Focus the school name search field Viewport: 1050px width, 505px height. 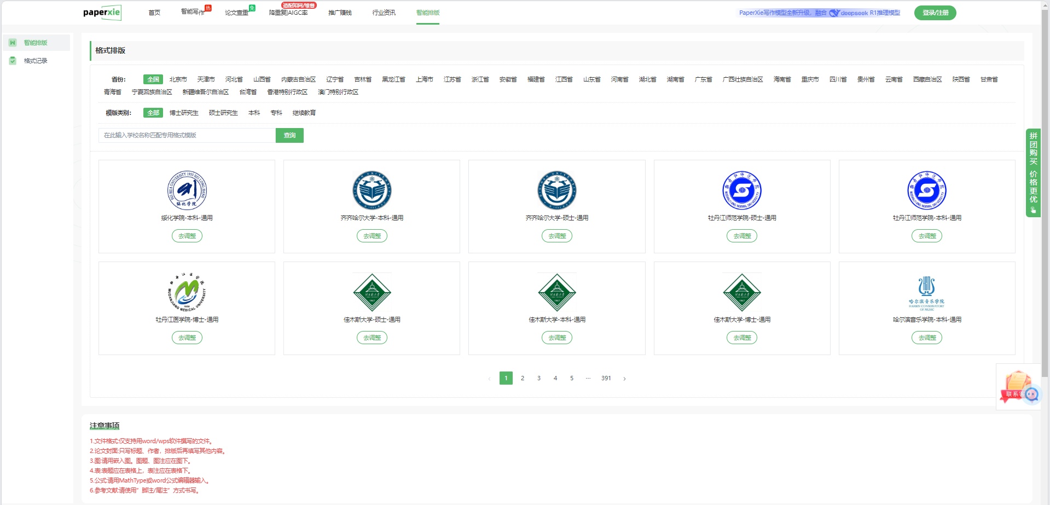[187, 135]
